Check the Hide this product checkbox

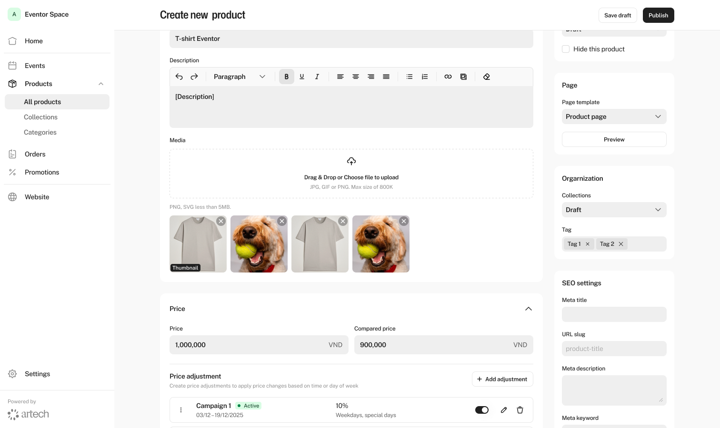(x=566, y=49)
